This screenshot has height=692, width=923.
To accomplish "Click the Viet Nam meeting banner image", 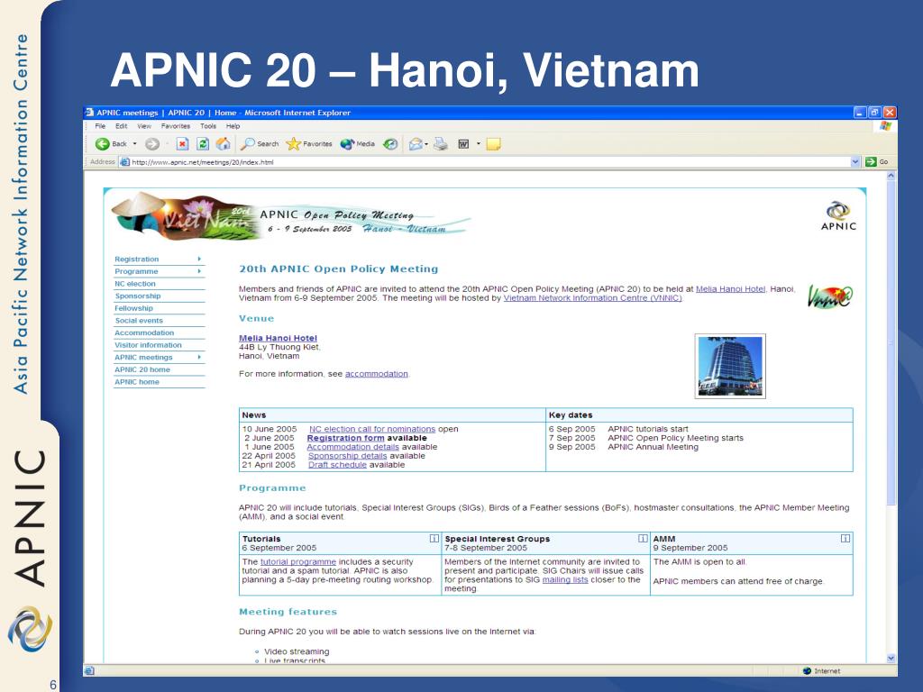I will click(x=291, y=217).
